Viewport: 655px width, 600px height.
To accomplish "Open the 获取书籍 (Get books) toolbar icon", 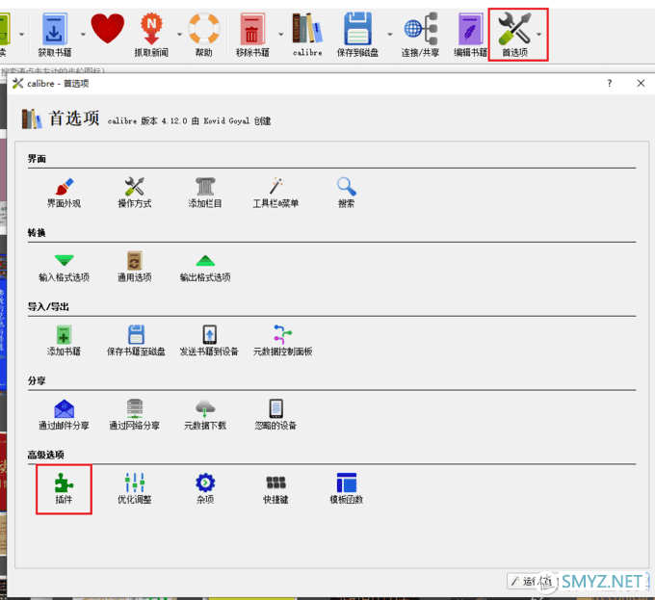I will [x=55, y=35].
